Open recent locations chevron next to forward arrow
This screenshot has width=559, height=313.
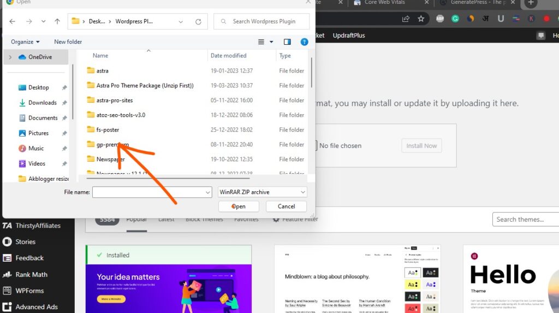pyautogui.click(x=44, y=21)
